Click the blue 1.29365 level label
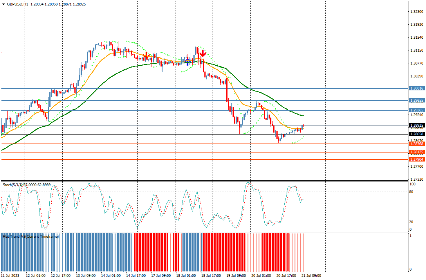The height and width of the screenshot is (280, 426). point(417,110)
